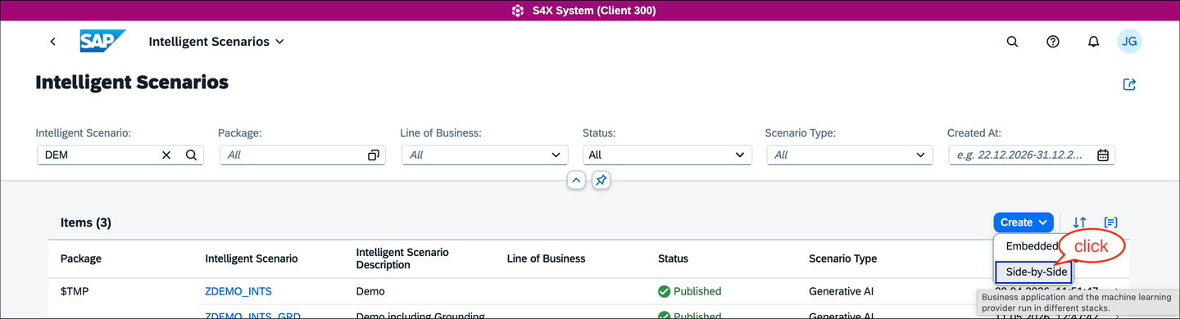Viewport: 1180px width, 319px height.
Task: Pin the filter header
Action: click(601, 180)
